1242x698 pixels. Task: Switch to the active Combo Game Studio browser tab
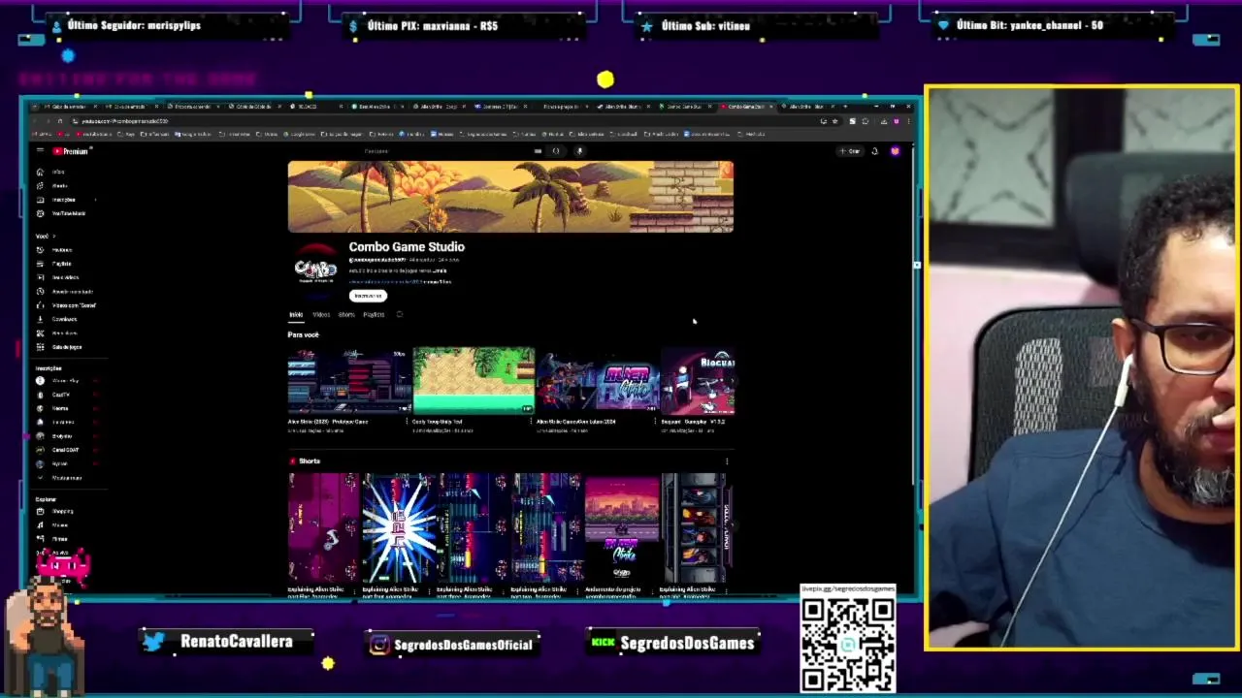pos(745,107)
